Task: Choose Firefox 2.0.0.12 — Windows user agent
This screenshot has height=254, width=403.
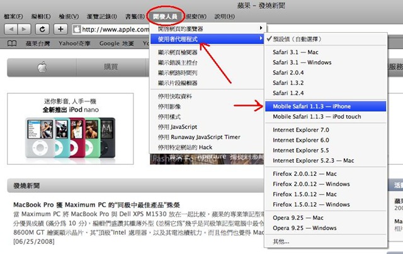Action: tap(326, 184)
